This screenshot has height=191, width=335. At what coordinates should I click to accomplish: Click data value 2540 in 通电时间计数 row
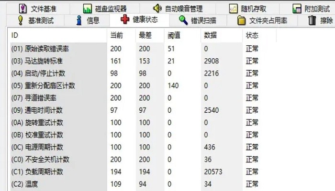point(212,110)
